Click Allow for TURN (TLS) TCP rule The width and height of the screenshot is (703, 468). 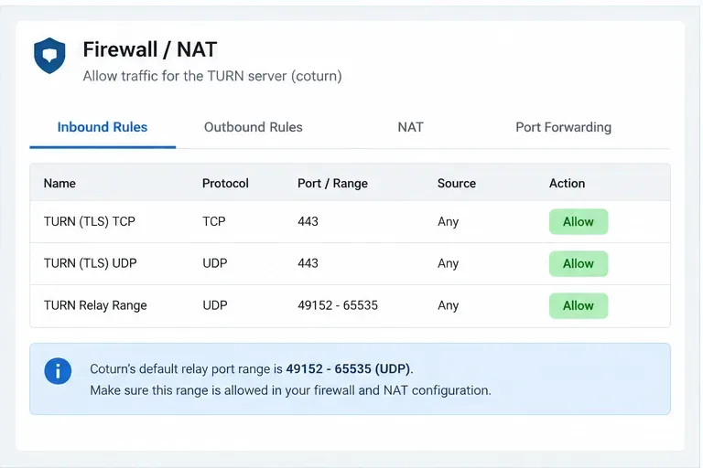coord(579,222)
